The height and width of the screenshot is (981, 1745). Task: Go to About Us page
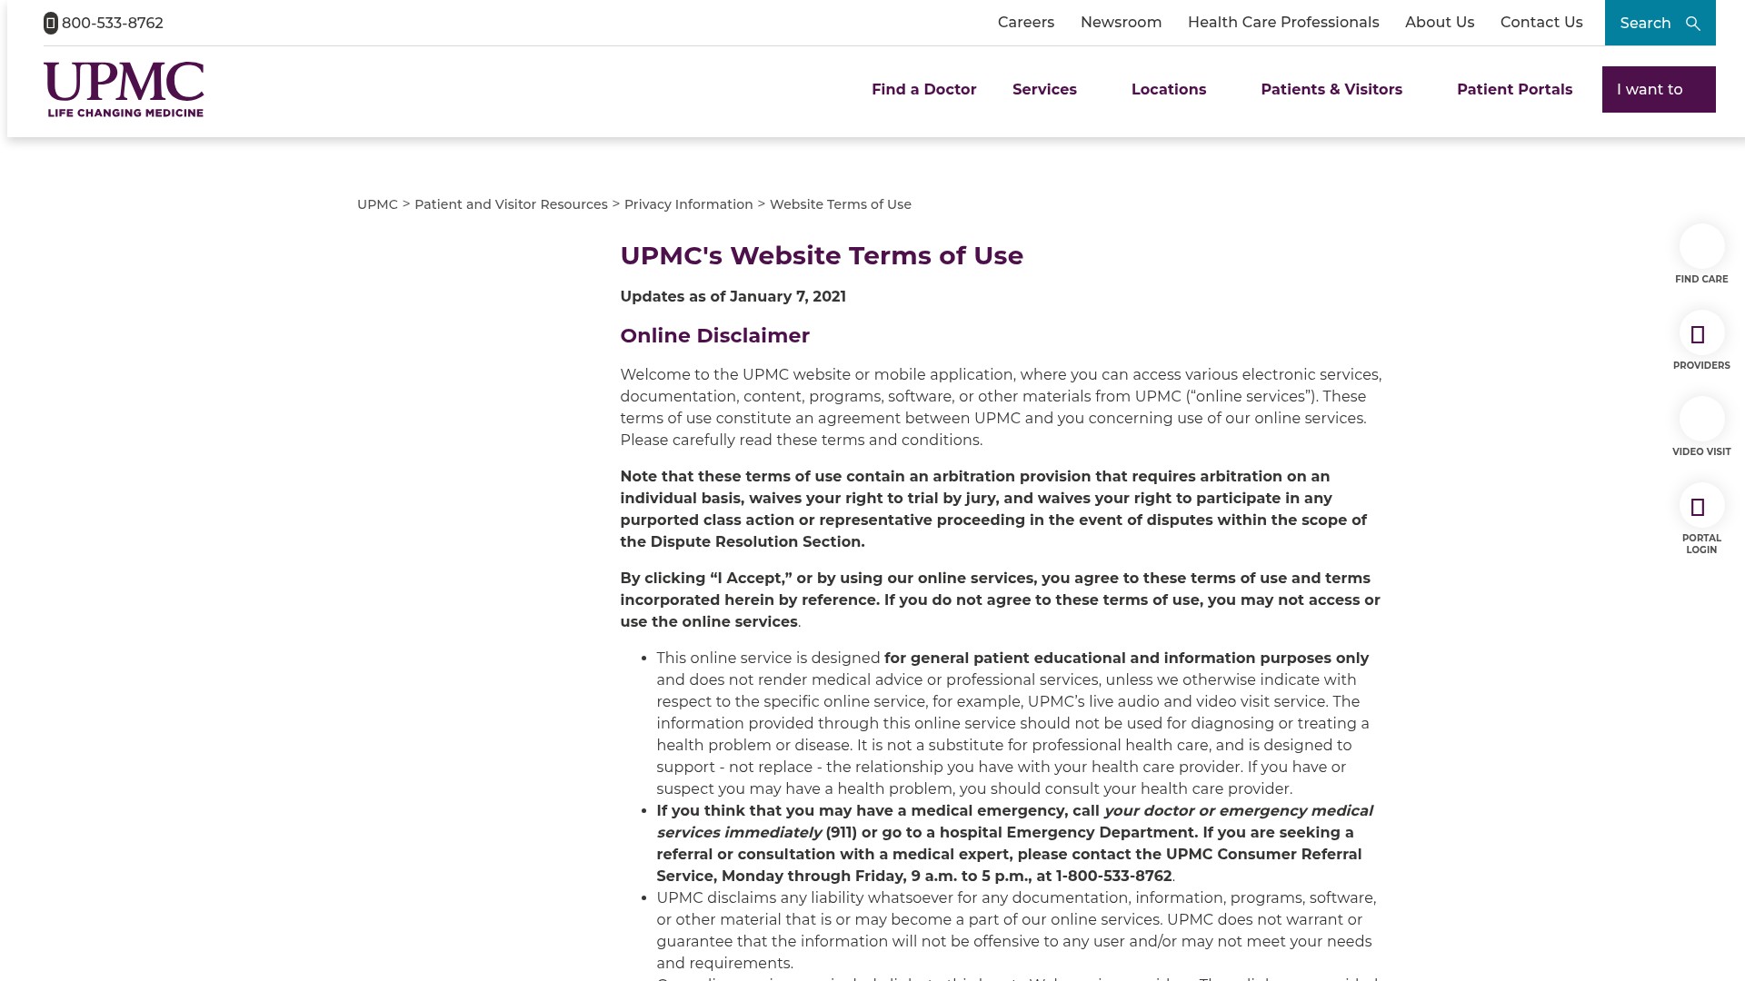(x=1440, y=23)
